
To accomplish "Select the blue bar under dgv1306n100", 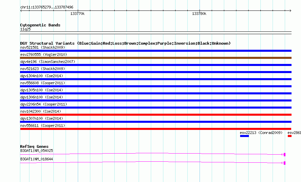I will (x=156, y=100).
